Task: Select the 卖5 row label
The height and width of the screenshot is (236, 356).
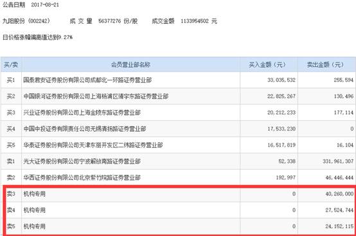Action: 11,226
